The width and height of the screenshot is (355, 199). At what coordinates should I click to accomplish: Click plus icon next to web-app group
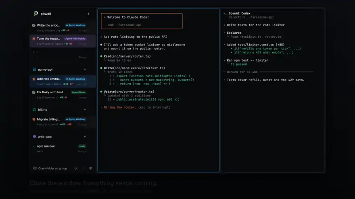85,137
